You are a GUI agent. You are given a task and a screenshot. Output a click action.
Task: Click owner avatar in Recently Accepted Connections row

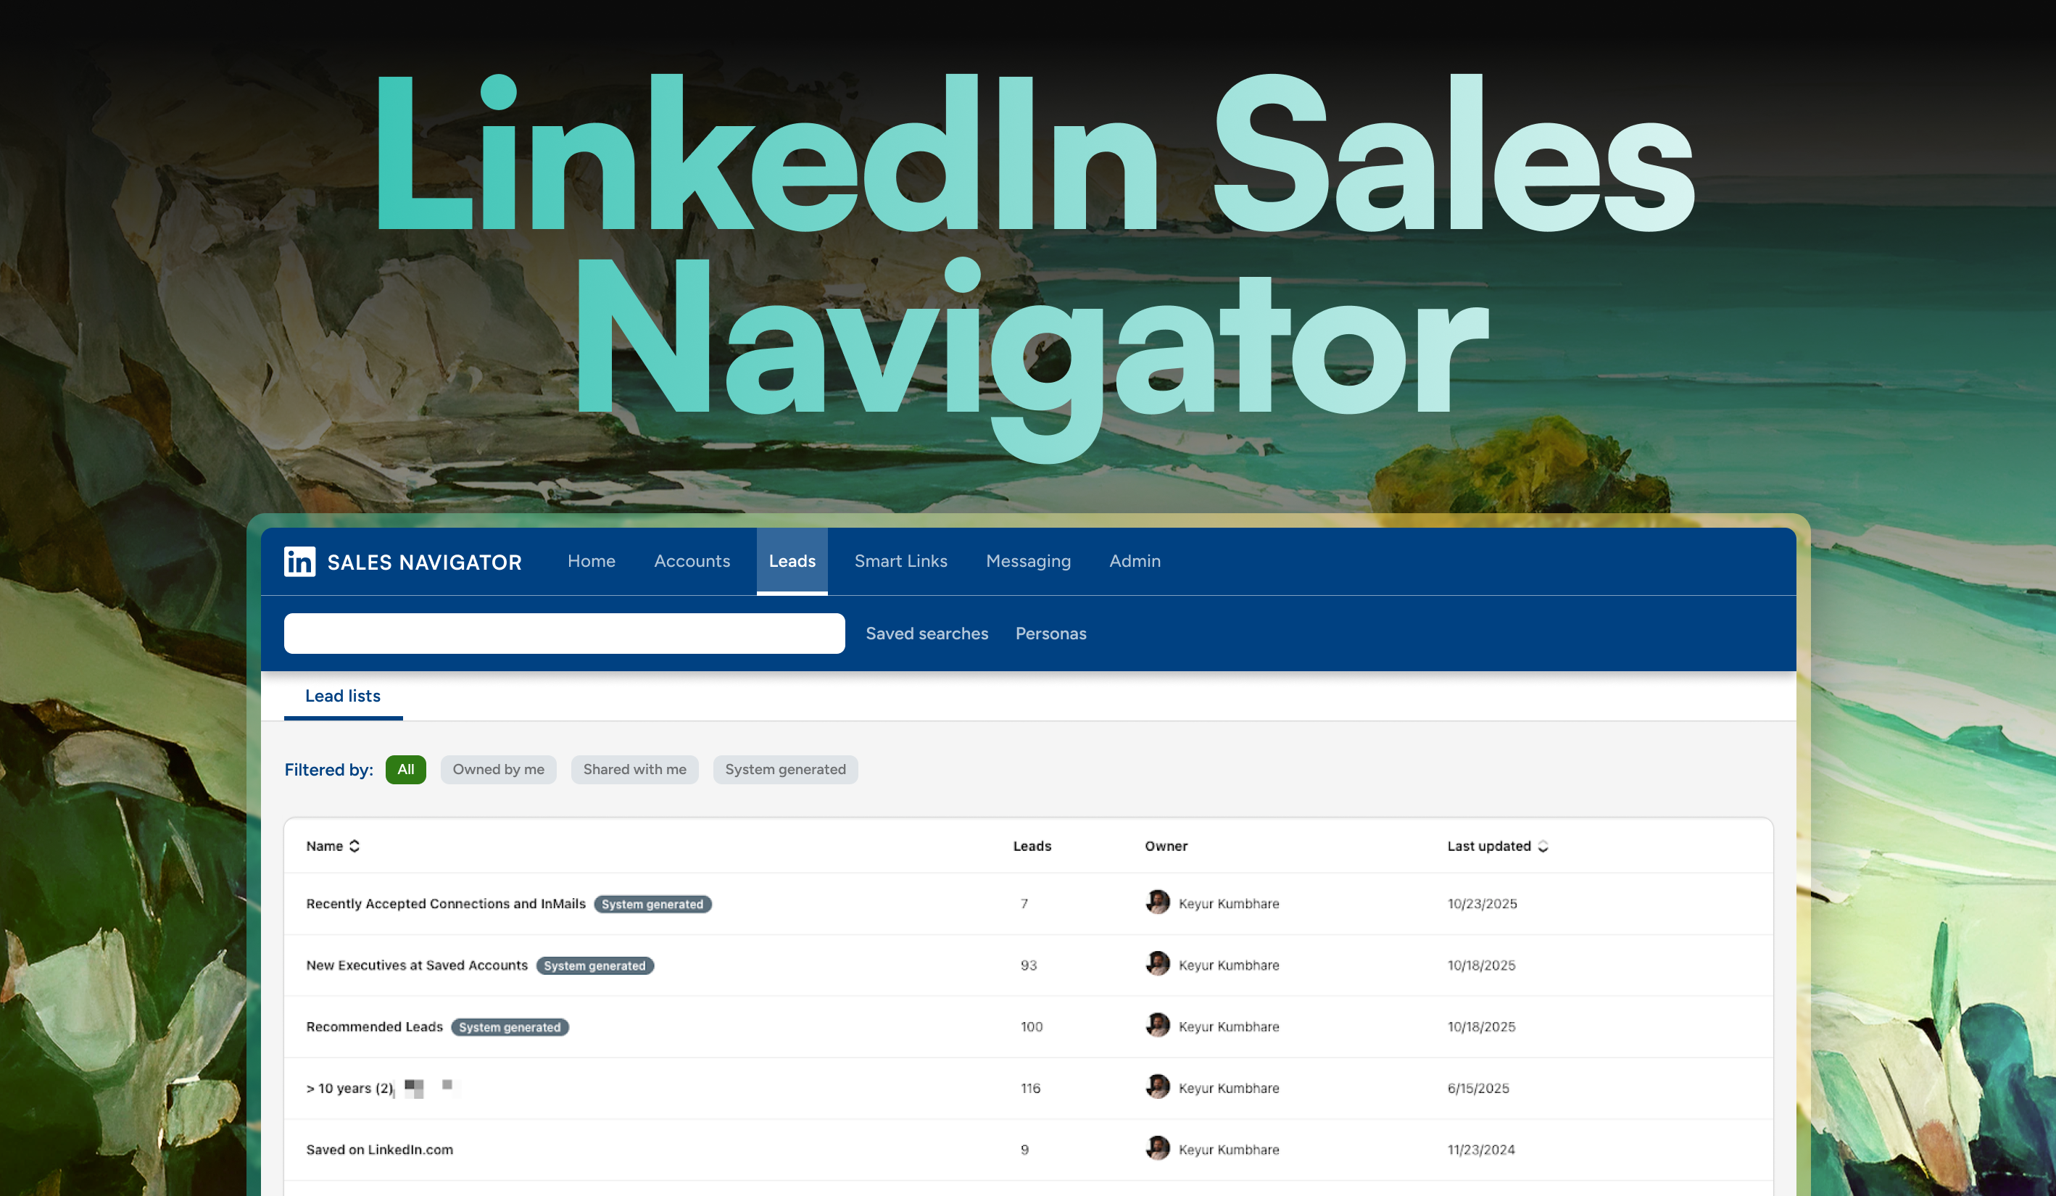pos(1158,902)
